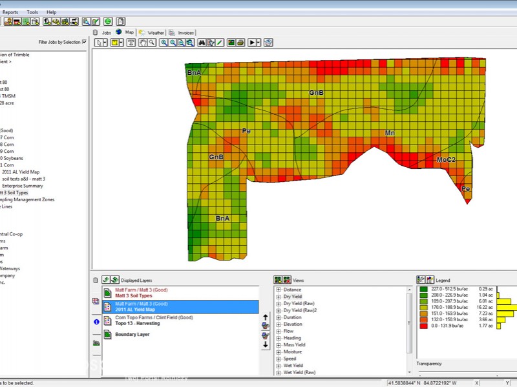
Task: Move selected layer up with arrow
Action: point(265,317)
